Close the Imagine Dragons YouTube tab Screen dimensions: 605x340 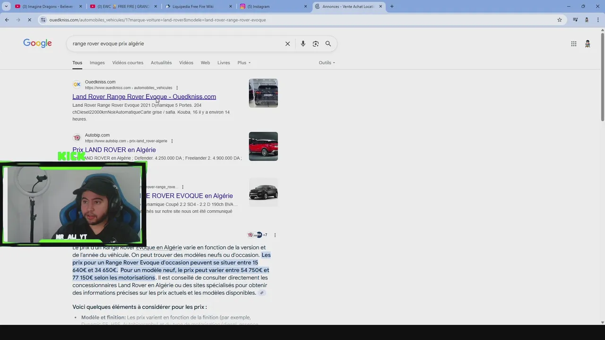pyautogui.click(x=80, y=7)
